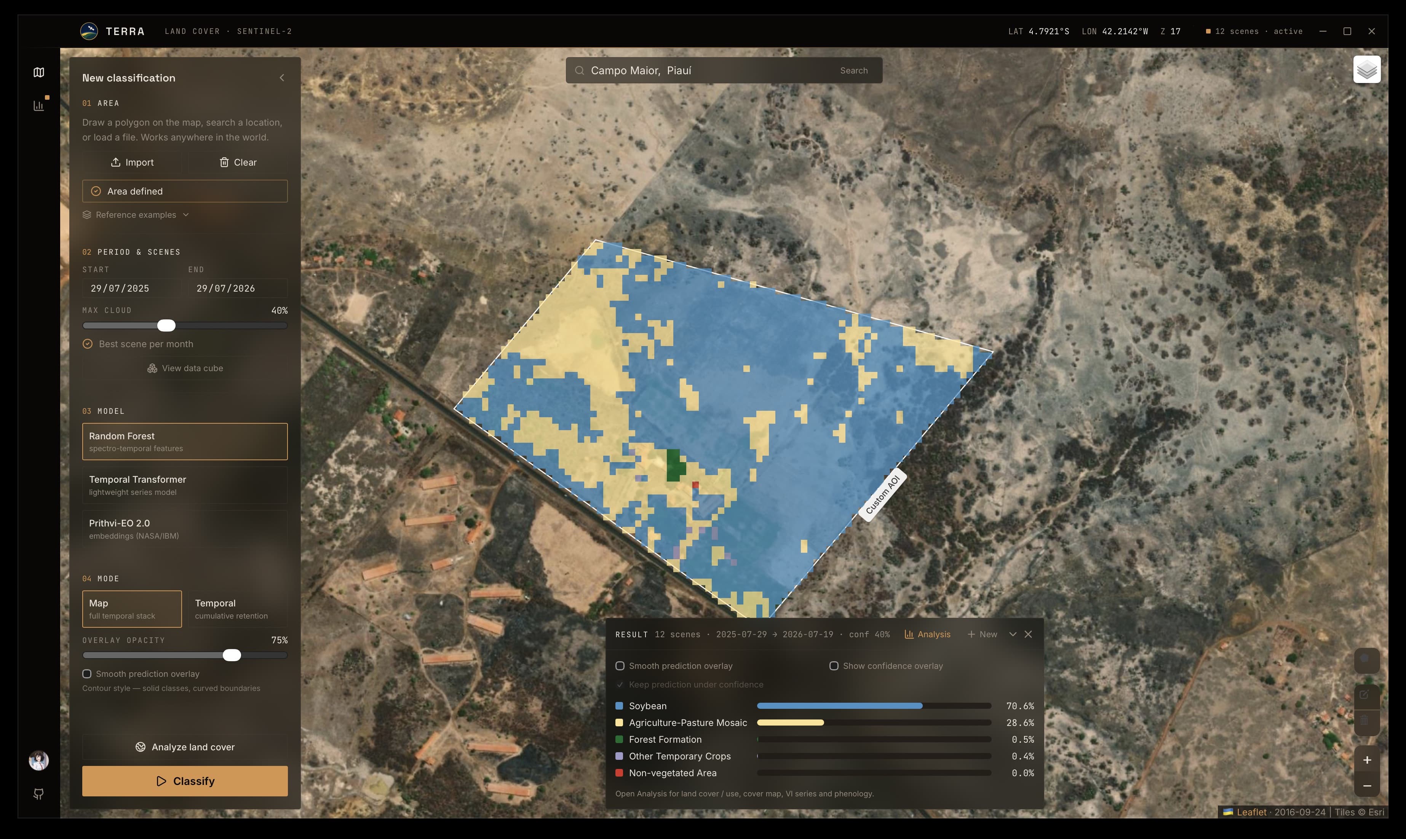Expand Reference examples section
The height and width of the screenshot is (839, 1406).
136,215
